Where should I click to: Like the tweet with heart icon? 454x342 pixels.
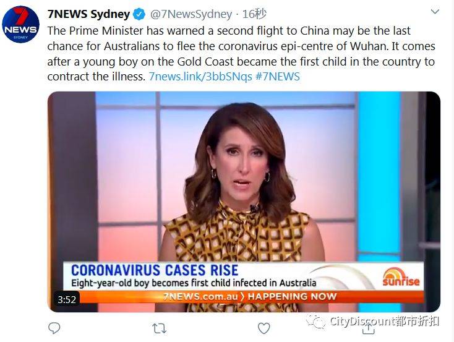tap(263, 328)
